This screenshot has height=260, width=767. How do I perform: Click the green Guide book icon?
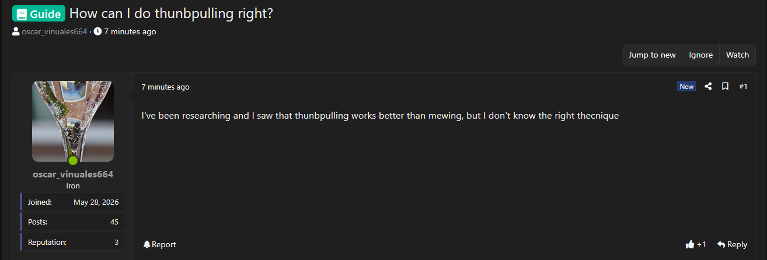[22, 13]
